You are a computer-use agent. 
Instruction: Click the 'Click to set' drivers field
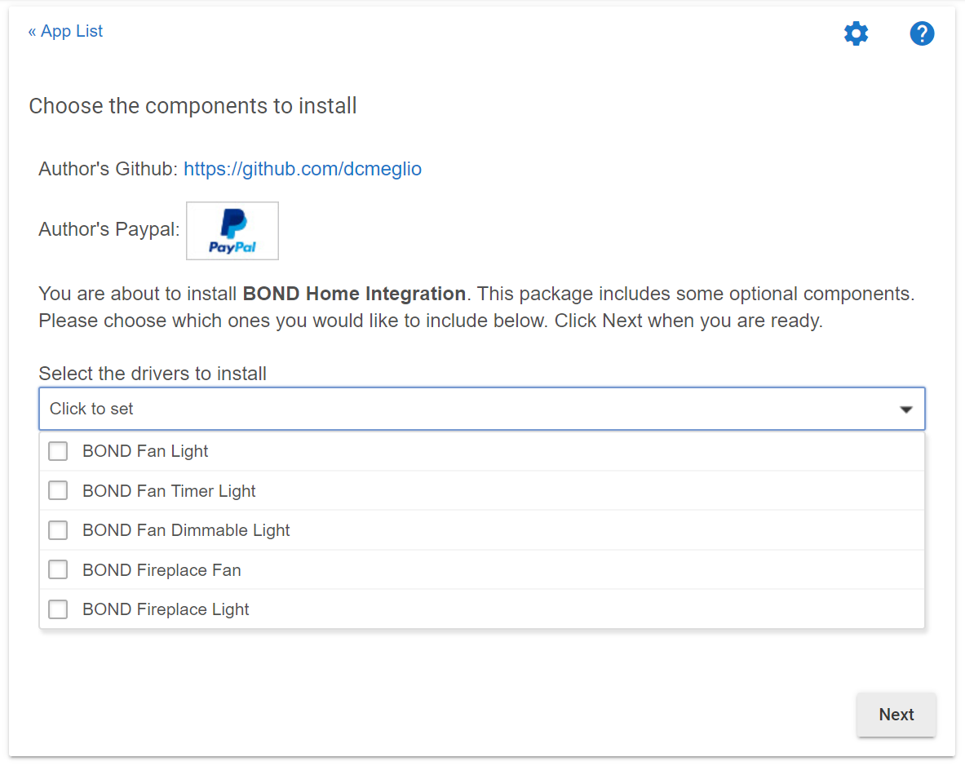pyautogui.click(x=482, y=409)
